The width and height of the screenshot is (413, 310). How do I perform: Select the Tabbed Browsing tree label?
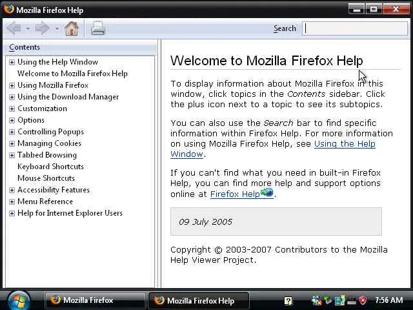[47, 155]
